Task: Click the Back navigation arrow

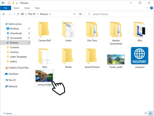Action: [x=4, y=14]
